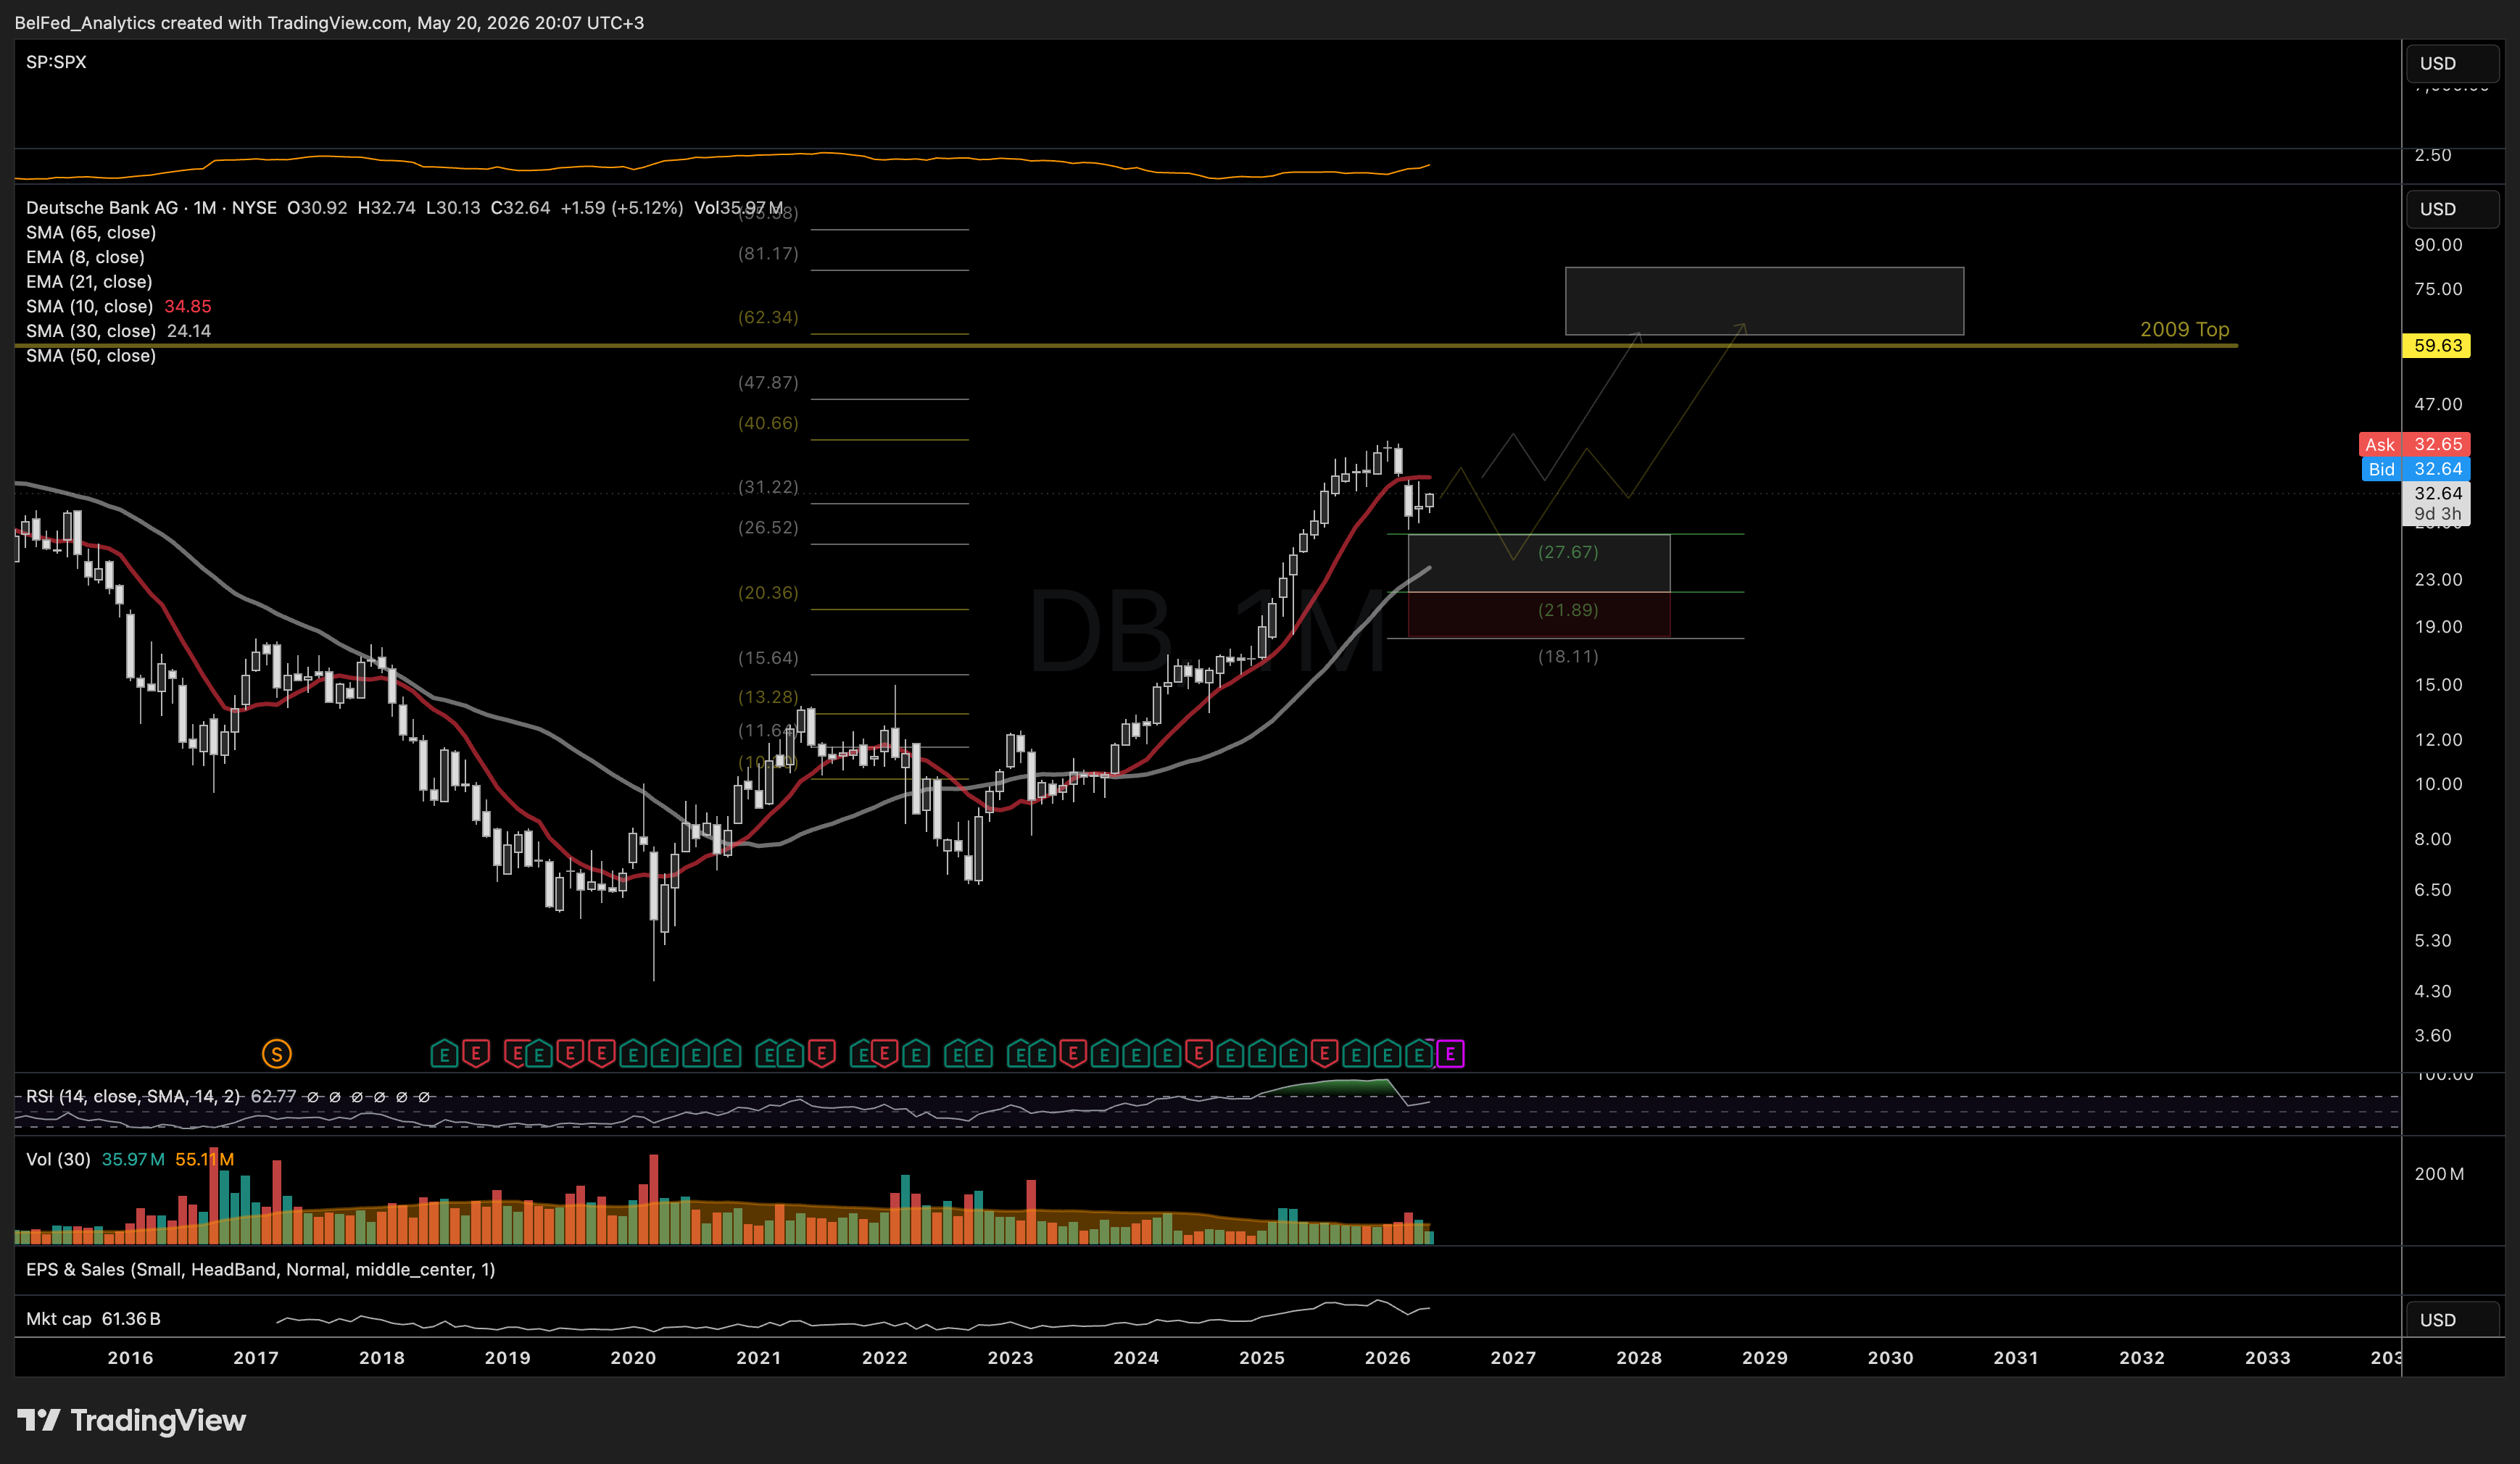Click the 2020 label on time axis
Image resolution: width=2520 pixels, height=1464 pixels.
[633, 1358]
